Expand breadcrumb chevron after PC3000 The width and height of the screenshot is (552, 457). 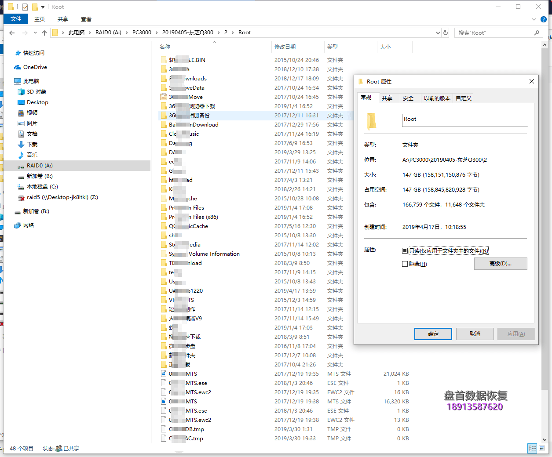157,33
